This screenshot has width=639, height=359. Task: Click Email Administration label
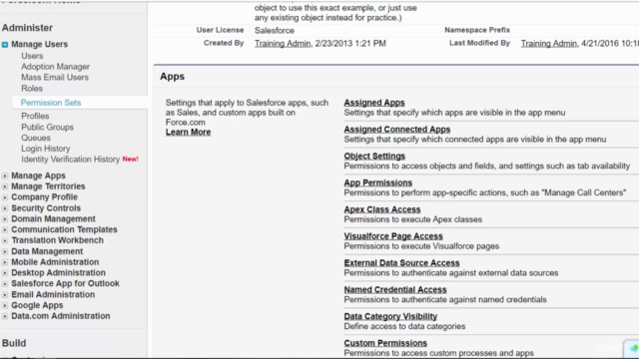point(53,295)
